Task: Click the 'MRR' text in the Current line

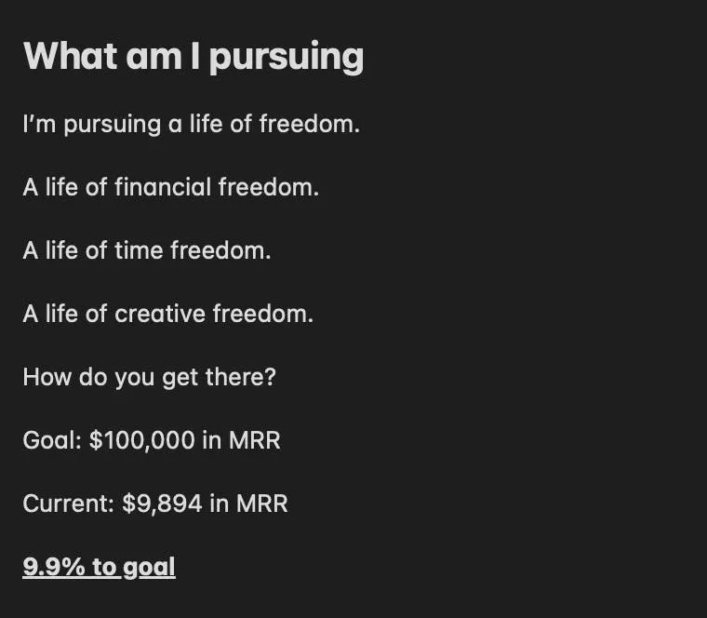Action: [261, 504]
